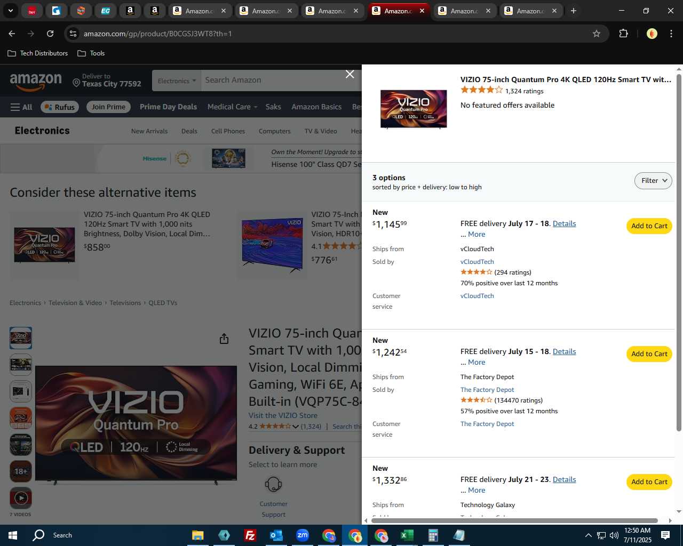Open The Factory Depot seller link

(x=487, y=390)
